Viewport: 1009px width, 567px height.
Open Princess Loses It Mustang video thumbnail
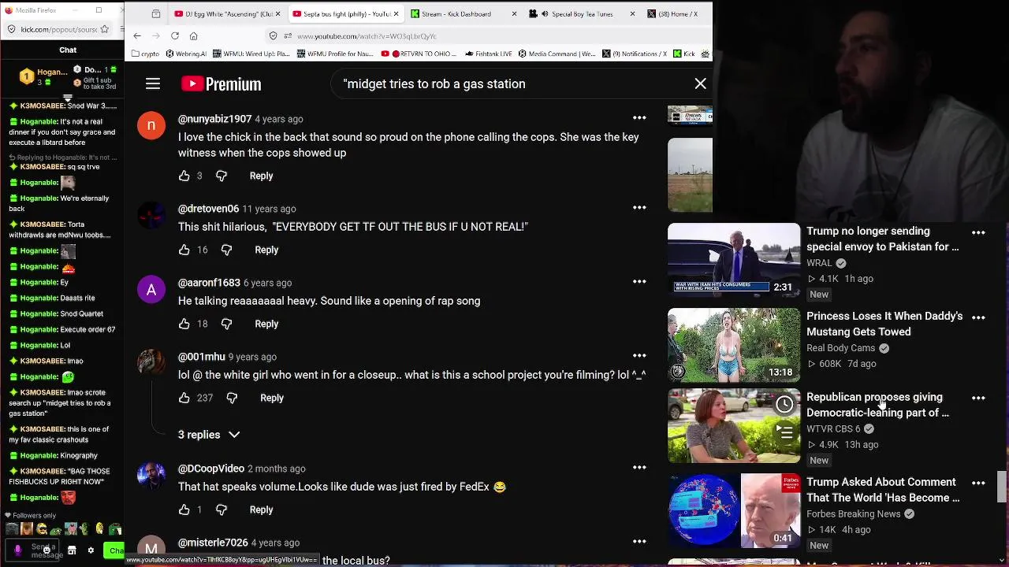[x=734, y=345]
